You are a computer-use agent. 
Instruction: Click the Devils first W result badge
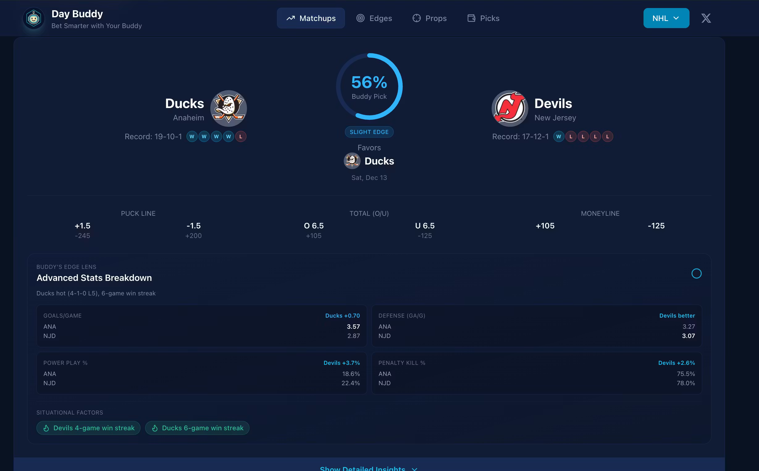pyautogui.click(x=558, y=137)
